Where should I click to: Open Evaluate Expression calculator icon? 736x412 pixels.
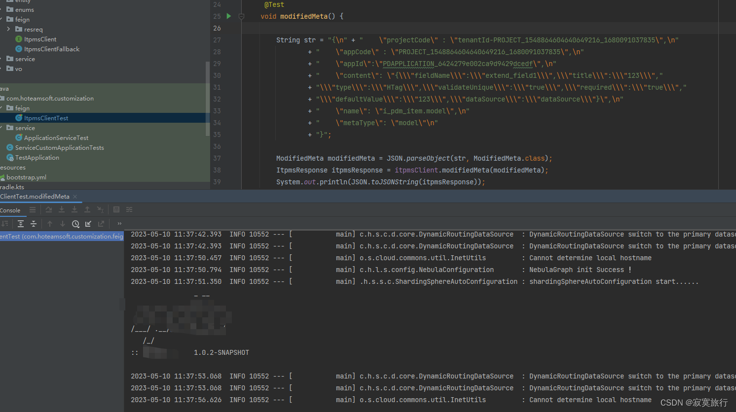coord(116,209)
